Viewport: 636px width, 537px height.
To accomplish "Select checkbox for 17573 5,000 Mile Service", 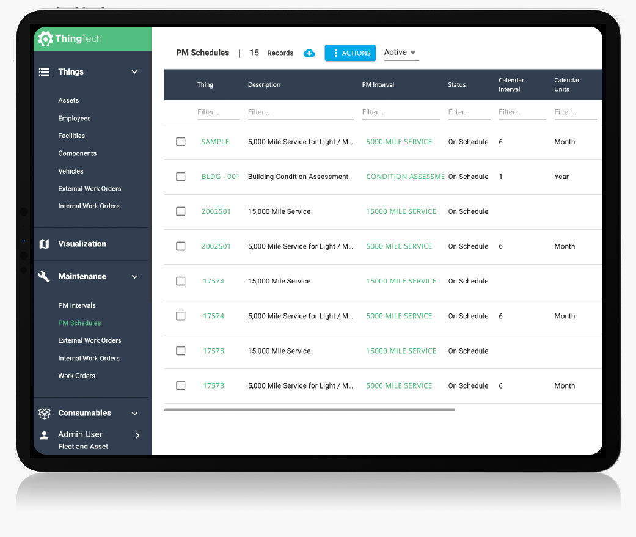I will pyautogui.click(x=181, y=385).
